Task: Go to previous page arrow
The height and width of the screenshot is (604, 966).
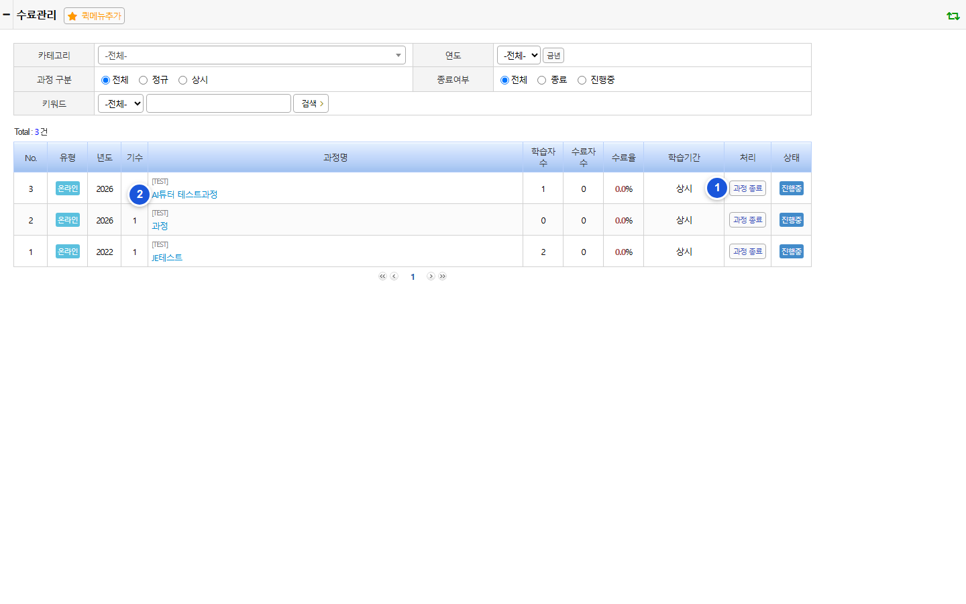Action: point(394,276)
